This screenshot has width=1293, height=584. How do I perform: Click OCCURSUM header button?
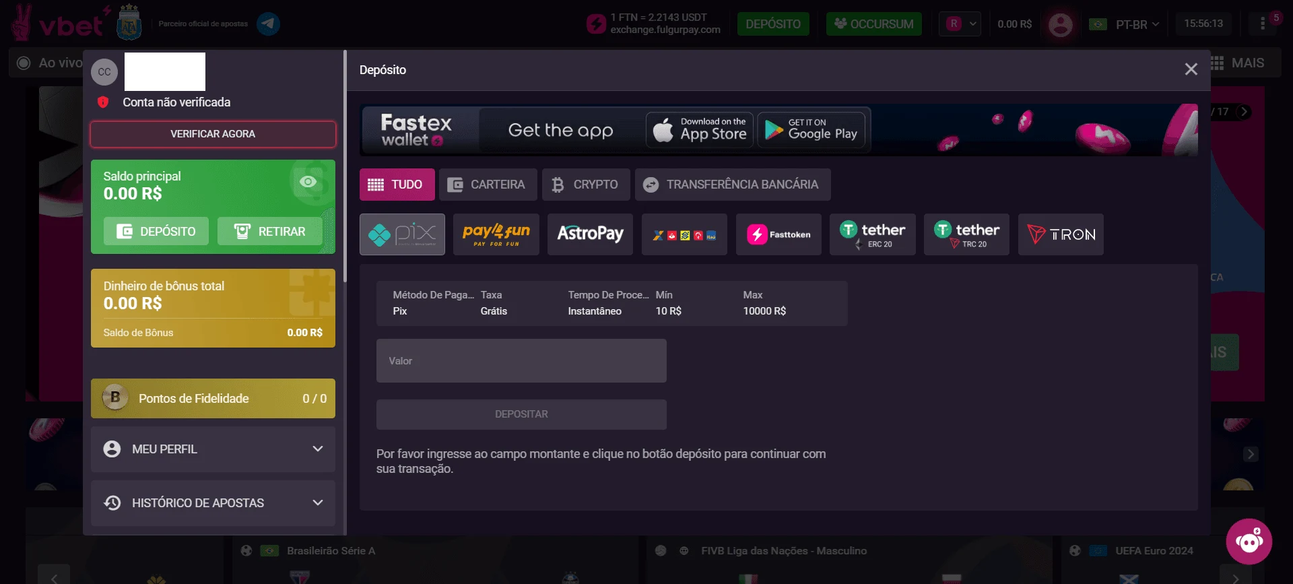874,24
